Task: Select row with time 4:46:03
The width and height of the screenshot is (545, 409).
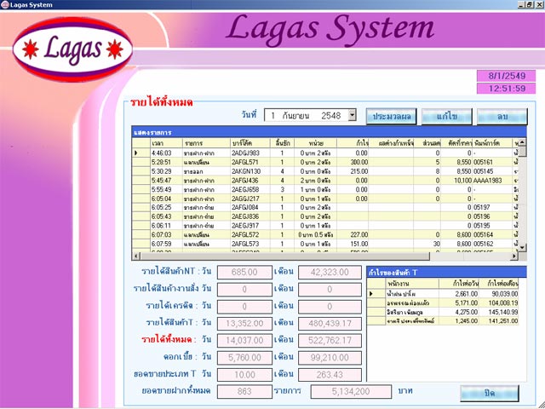Action: coord(327,153)
